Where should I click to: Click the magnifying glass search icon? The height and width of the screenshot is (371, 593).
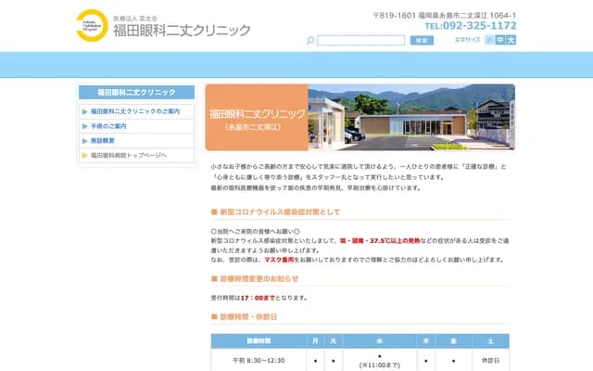coord(310,40)
